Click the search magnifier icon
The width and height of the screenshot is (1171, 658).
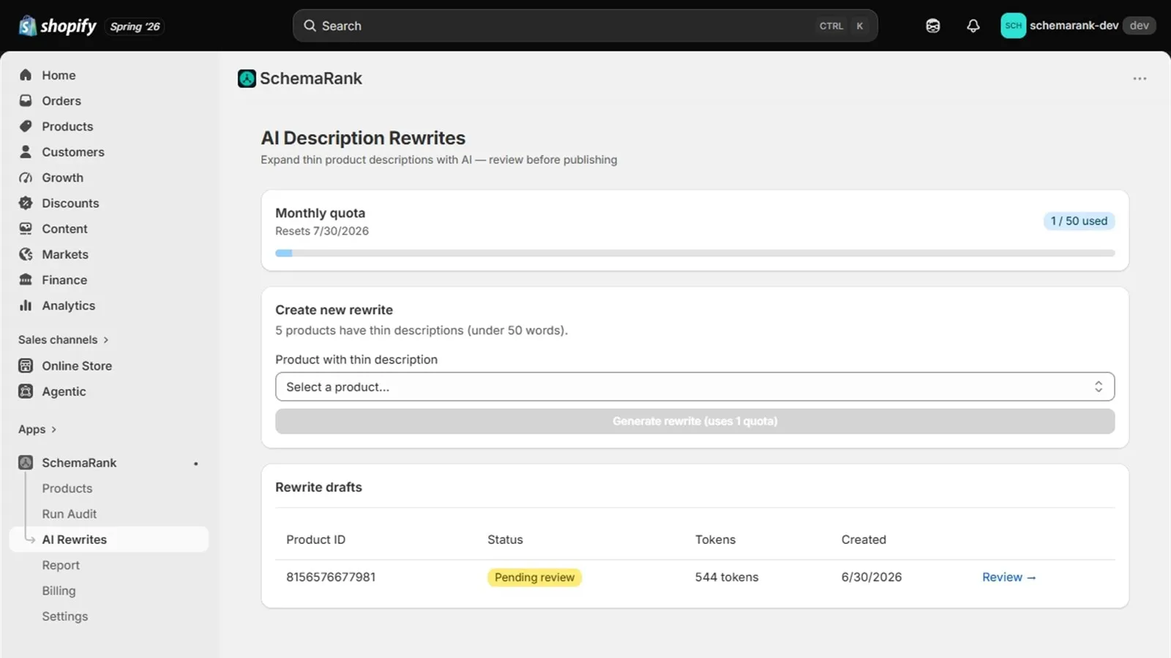point(310,26)
